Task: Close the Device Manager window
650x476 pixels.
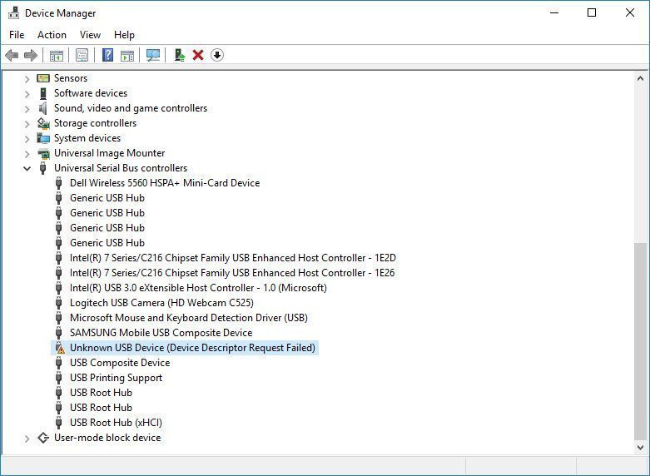Action: point(630,12)
